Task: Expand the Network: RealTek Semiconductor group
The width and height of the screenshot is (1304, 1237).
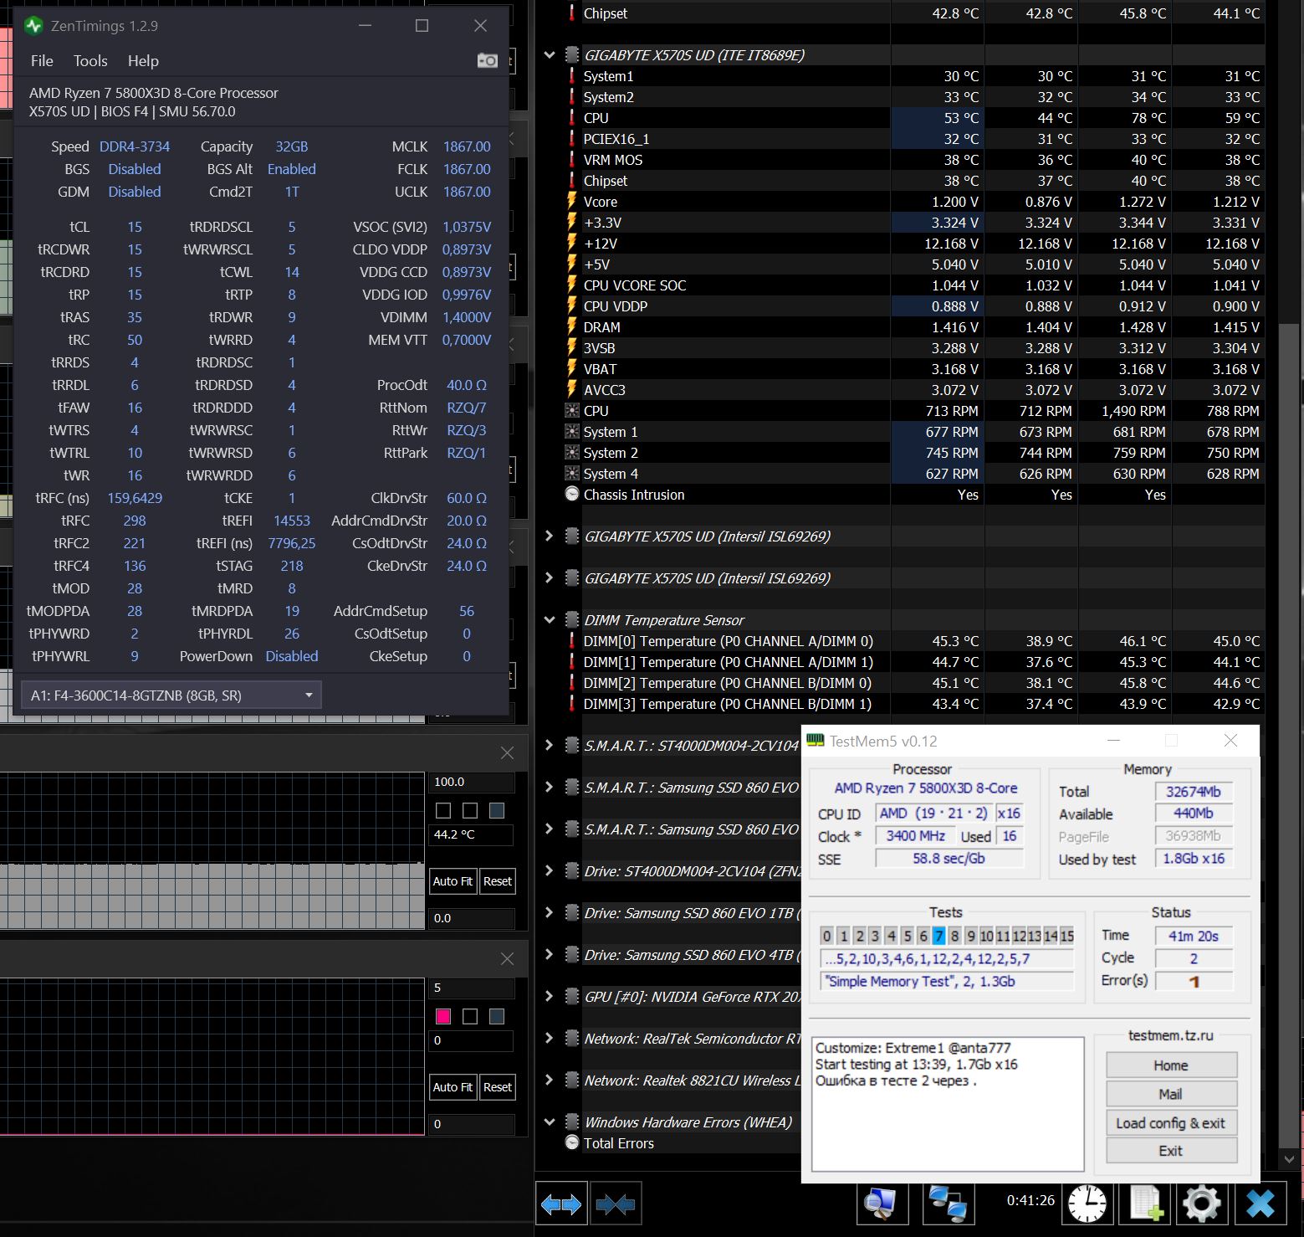Action: pos(550,1039)
